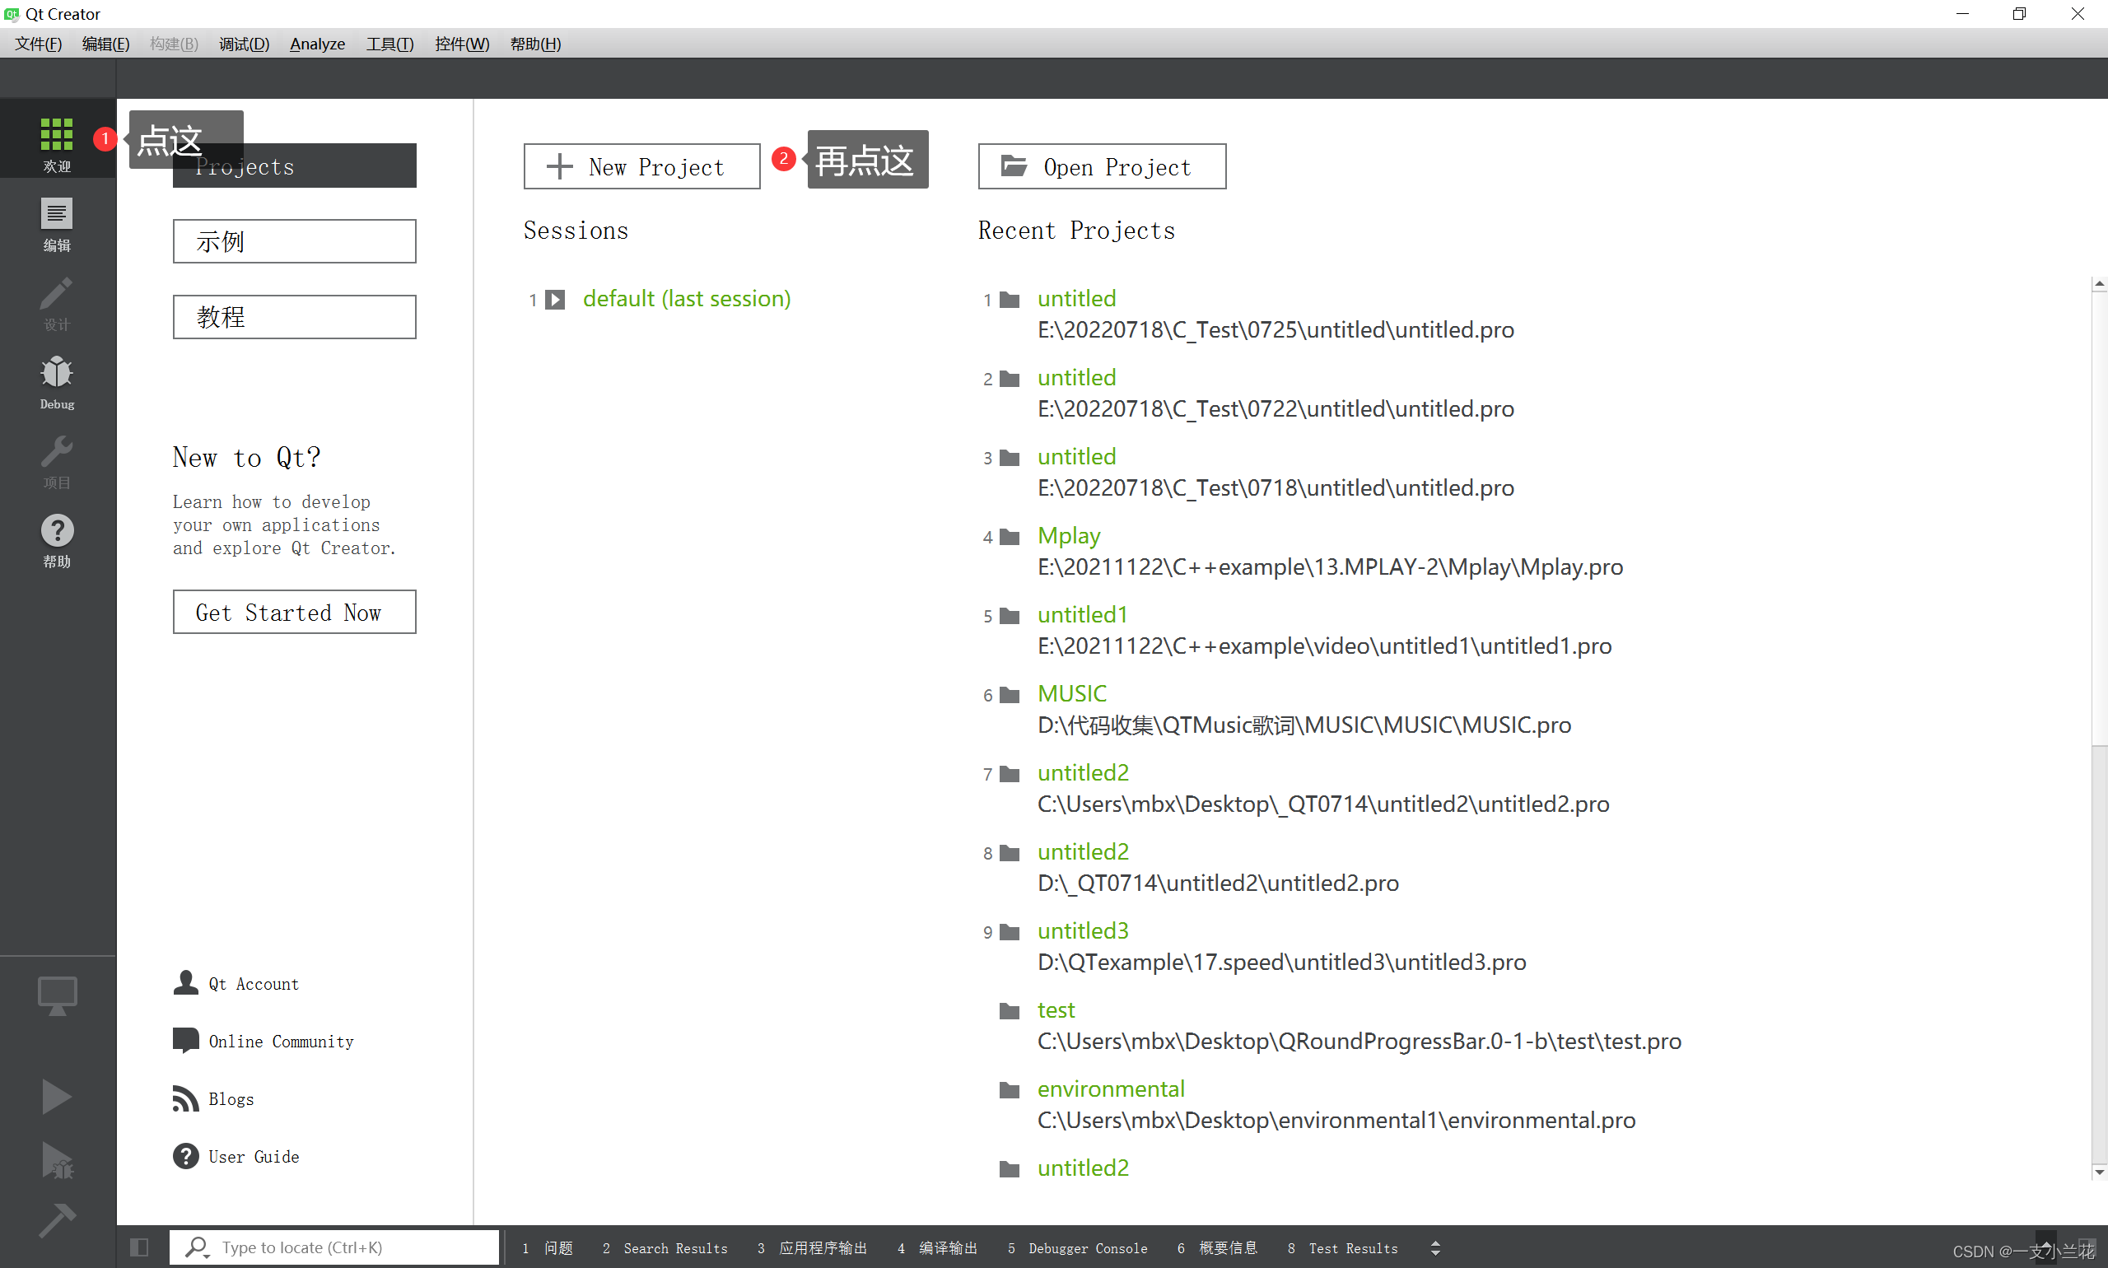2108x1268 pixels.
Task: Click the recent projects scrollbar down arrow
Action: click(2100, 1172)
